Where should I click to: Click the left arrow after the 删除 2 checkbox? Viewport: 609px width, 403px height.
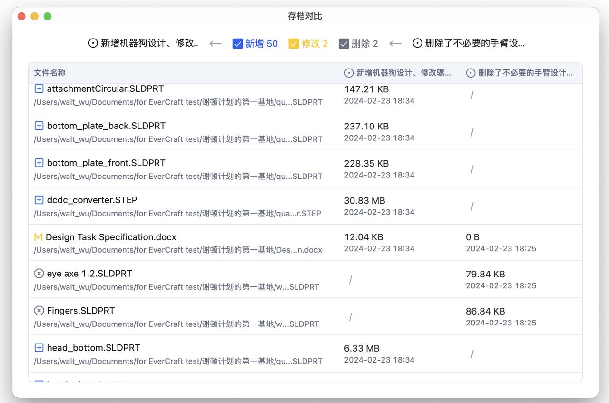click(395, 44)
